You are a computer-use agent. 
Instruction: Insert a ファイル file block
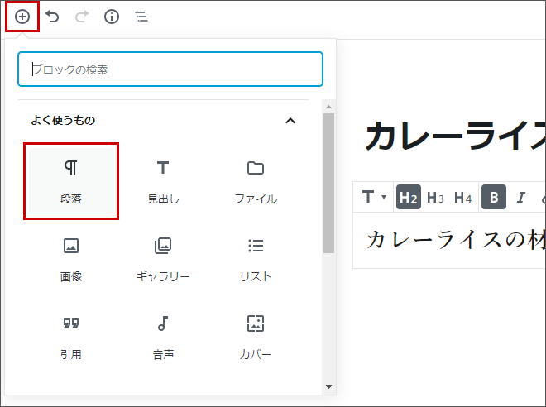256,181
